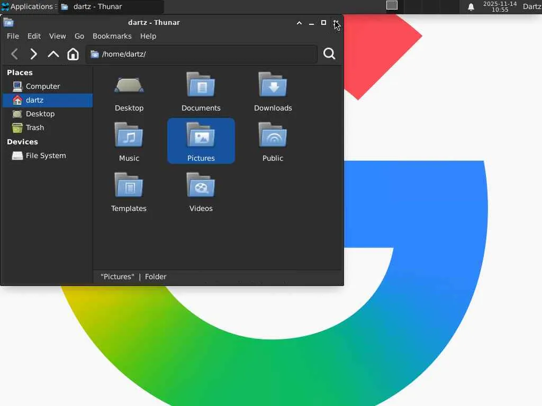Close the Thunar window

(336, 23)
